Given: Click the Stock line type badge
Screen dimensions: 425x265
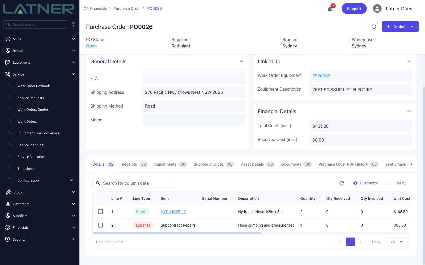Looking at the screenshot, I should 141,212.
